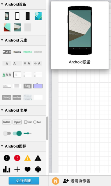Image resolution: width=111 pixels, height=186 pixels.
Task: Select the Android status bar element
Action: [7, 52]
